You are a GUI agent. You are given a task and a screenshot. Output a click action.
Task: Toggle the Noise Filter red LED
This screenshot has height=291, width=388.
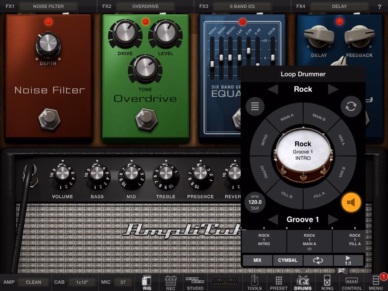point(48,22)
